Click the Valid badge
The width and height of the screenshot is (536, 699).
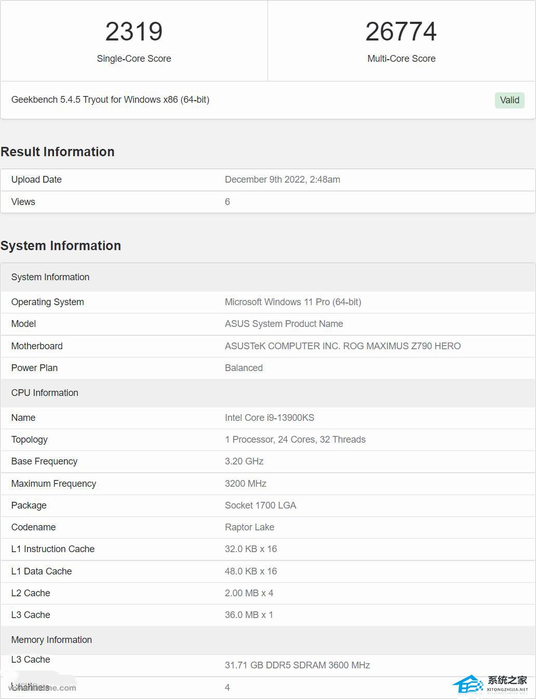[510, 100]
